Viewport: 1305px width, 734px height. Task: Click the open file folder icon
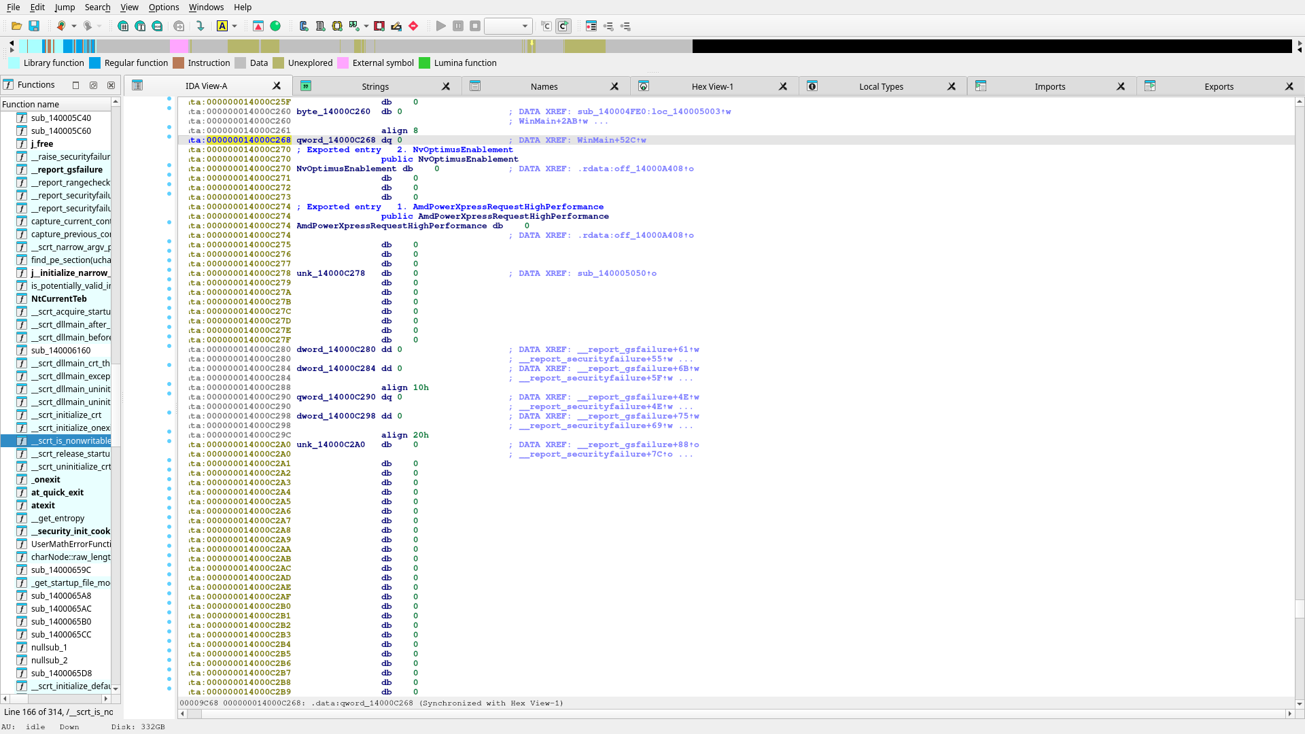tap(16, 26)
